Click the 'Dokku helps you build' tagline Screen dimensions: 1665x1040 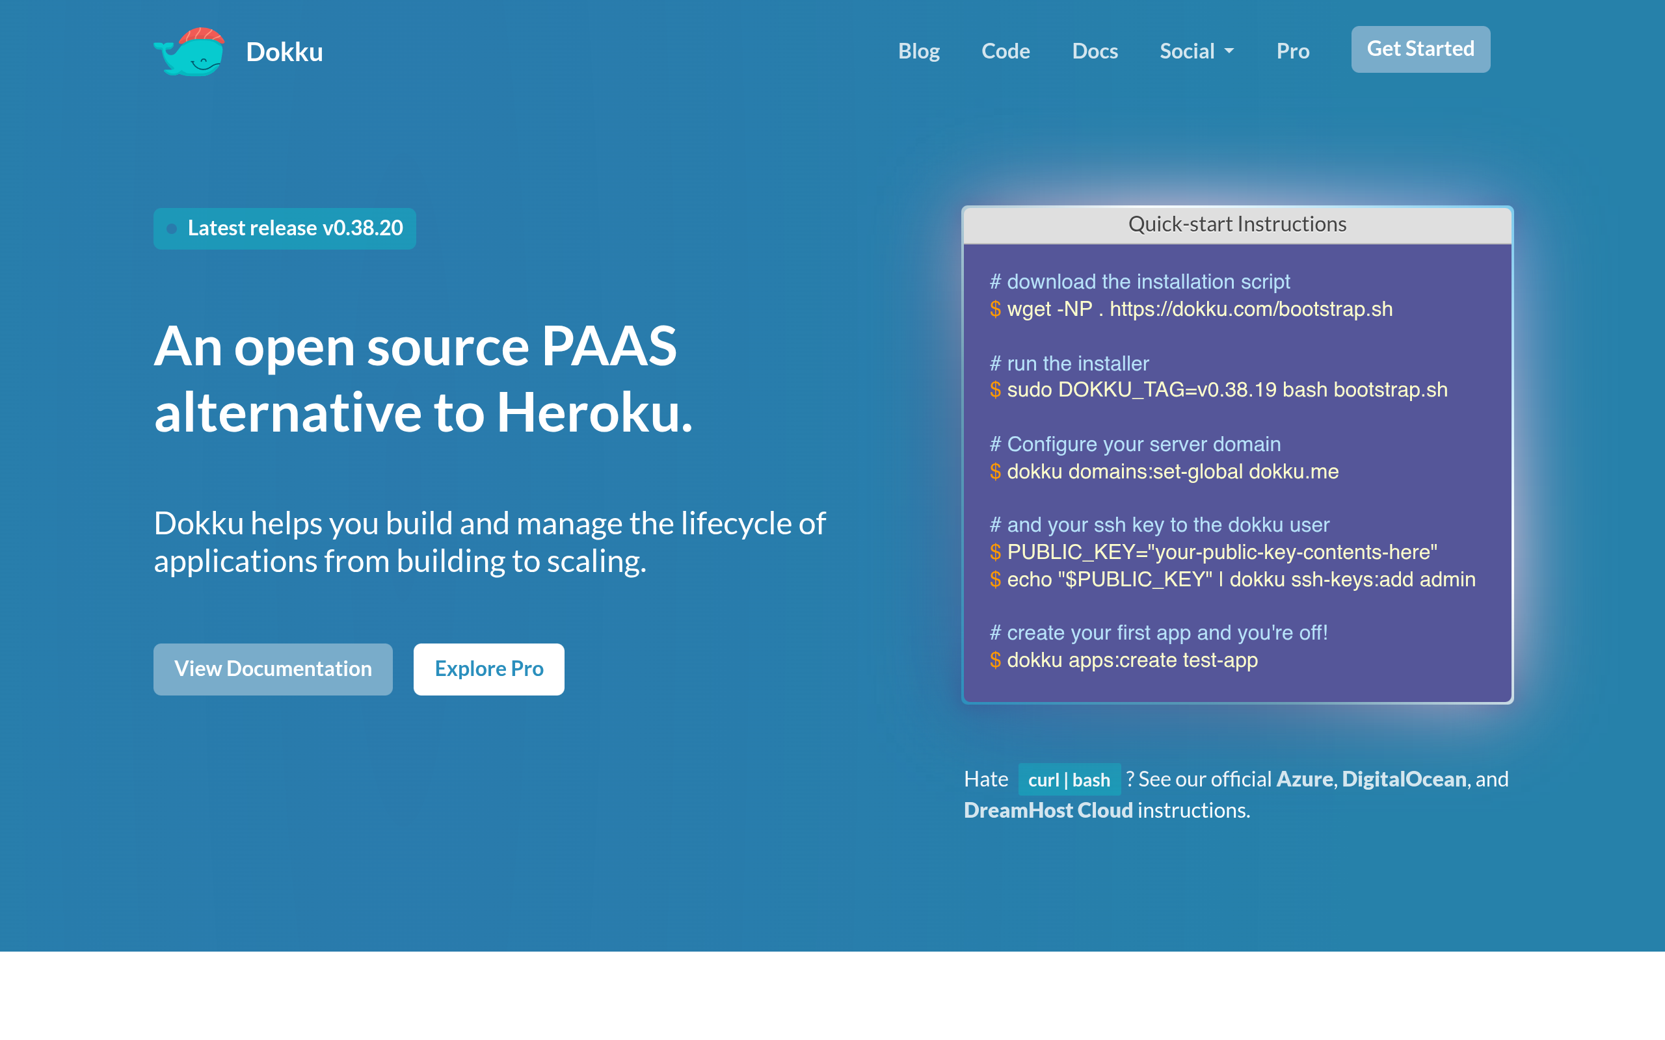click(x=489, y=542)
